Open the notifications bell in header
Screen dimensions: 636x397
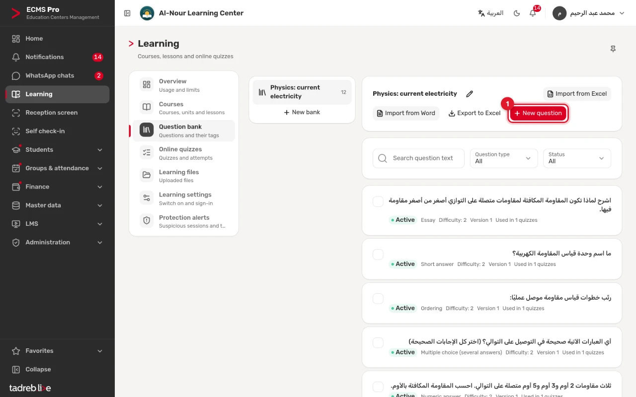coord(533,13)
